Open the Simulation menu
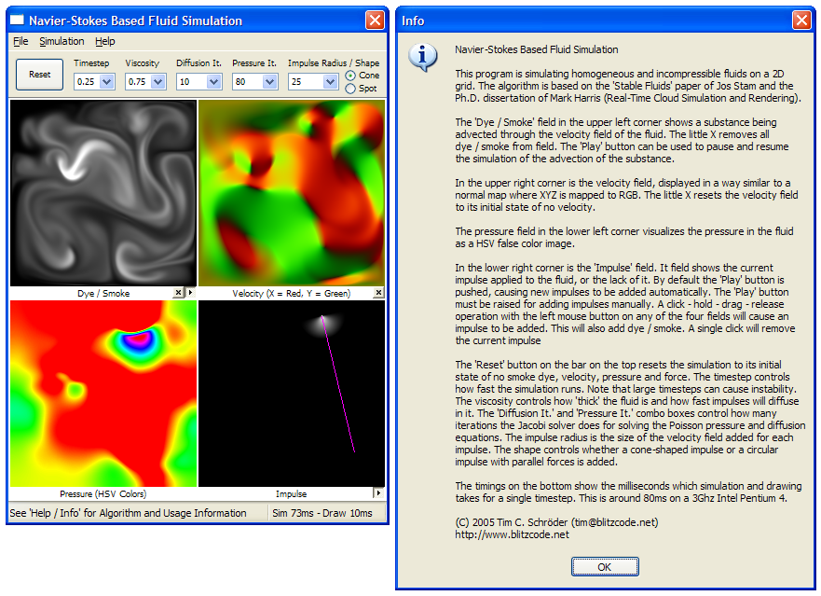The height and width of the screenshot is (596, 821). tap(62, 41)
